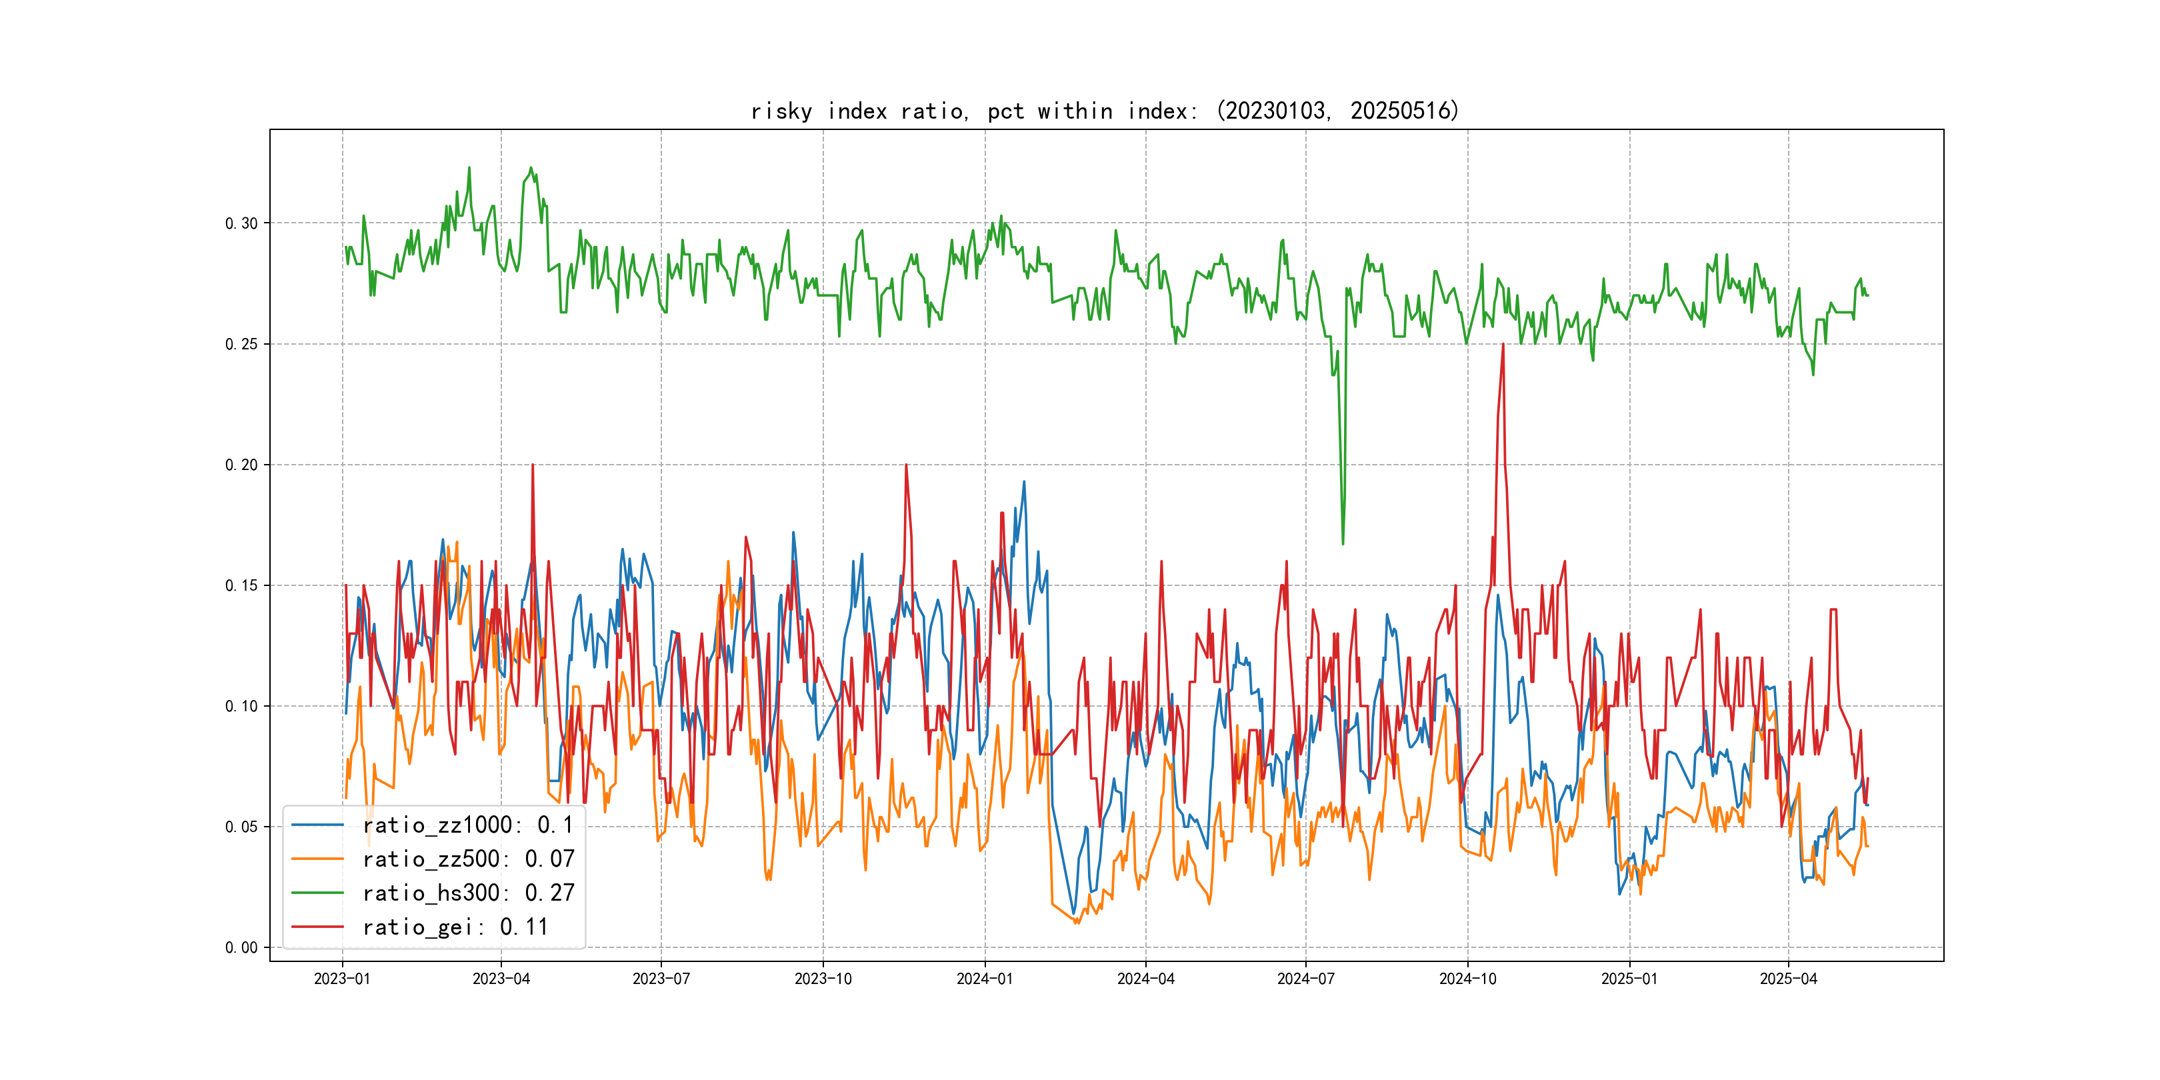Click the 2025-04 x-axis tick label

click(1788, 979)
